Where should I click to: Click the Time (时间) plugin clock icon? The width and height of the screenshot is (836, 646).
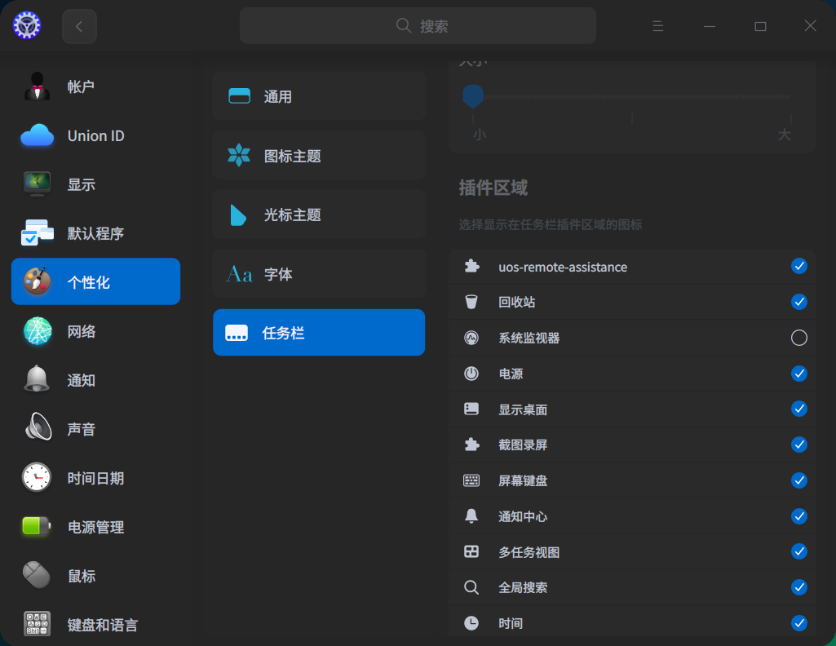[x=471, y=622]
